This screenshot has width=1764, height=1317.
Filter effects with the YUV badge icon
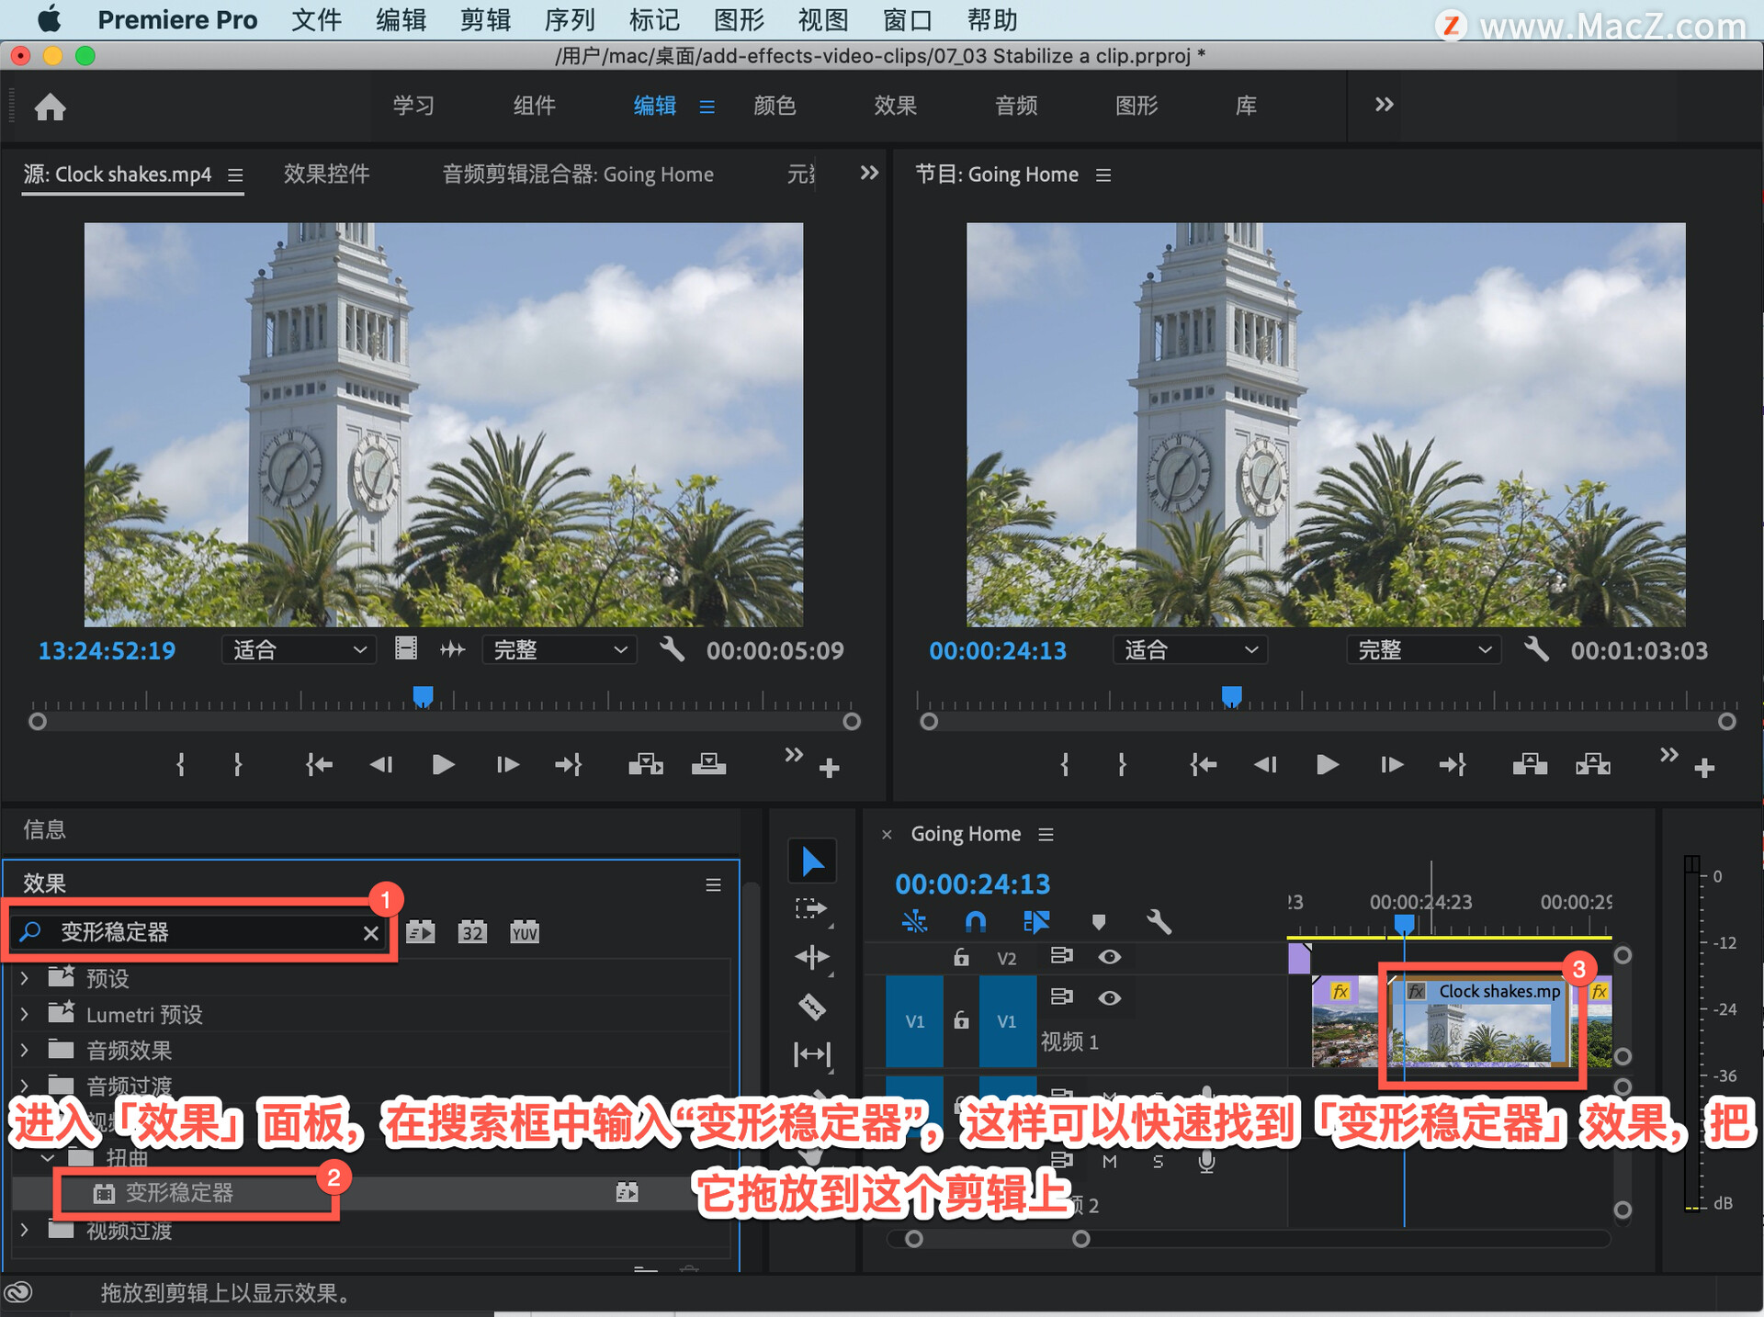click(524, 931)
